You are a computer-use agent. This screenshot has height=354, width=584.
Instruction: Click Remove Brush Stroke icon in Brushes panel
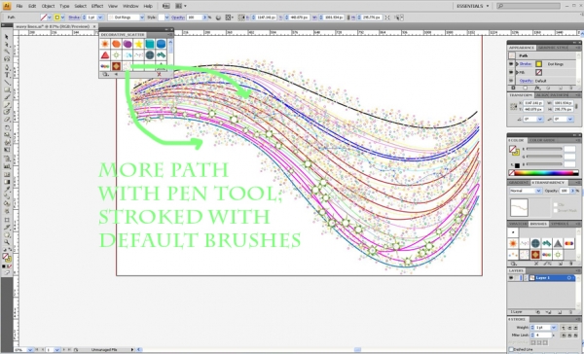[536, 264]
